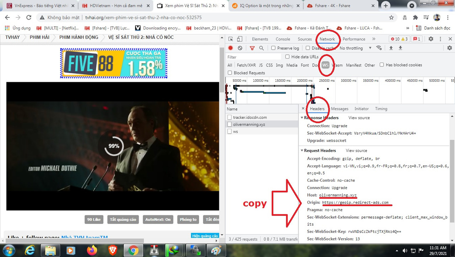Select the inspect element cursor icon
Image resolution: width=455 pixels, height=257 pixels.
(x=231, y=39)
